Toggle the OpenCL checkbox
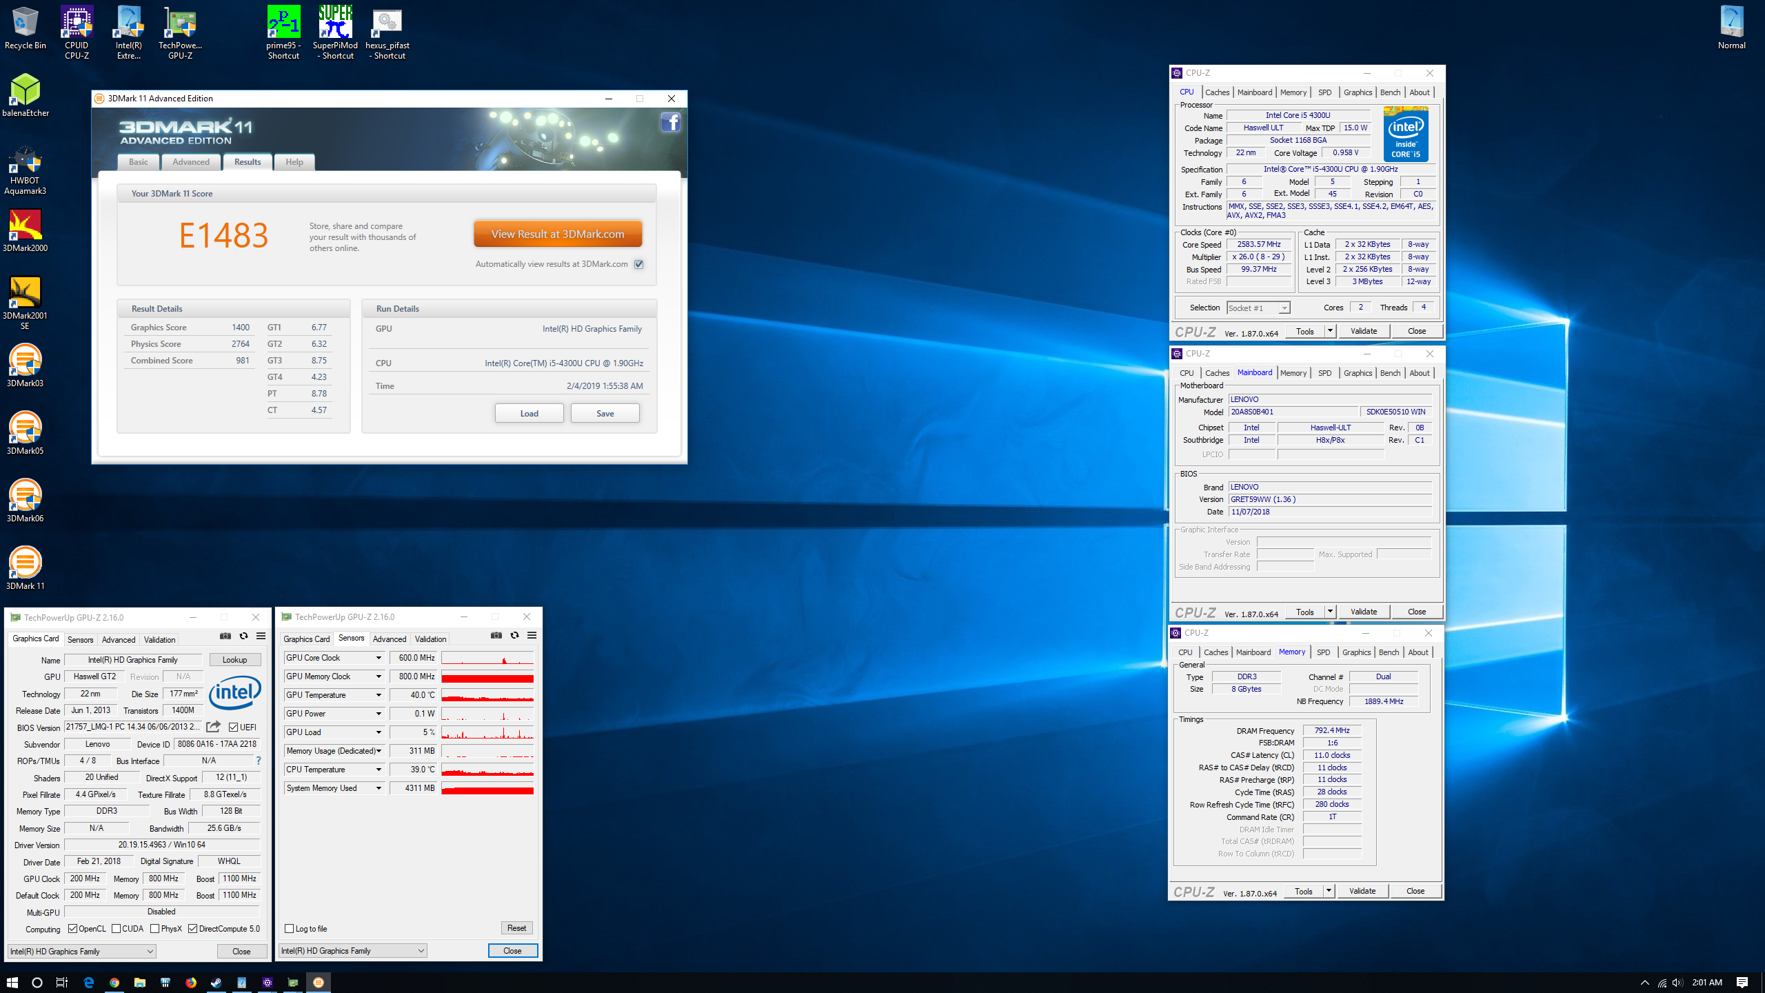Viewport: 1765px width, 993px height. (x=73, y=929)
